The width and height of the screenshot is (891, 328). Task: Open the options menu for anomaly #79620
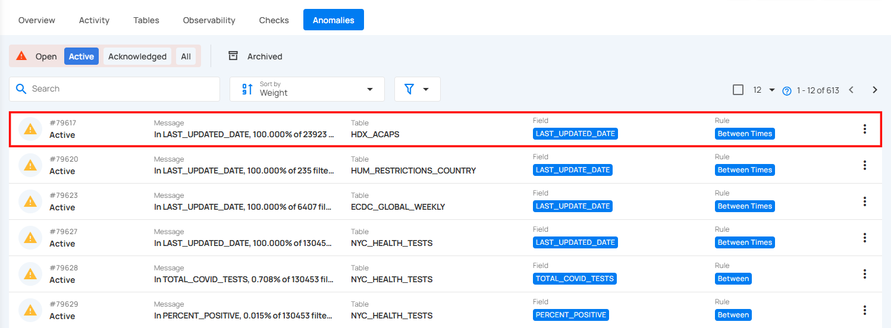click(x=865, y=165)
